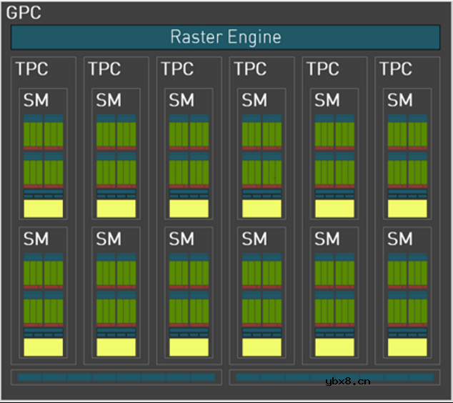The width and height of the screenshot is (453, 403).
Task: Click the Raster Engine bar
Action: (x=225, y=37)
